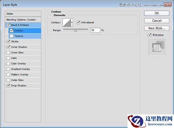The image size is (174, 128).
Task: Click the Range percentage input field
Action: 95,30
